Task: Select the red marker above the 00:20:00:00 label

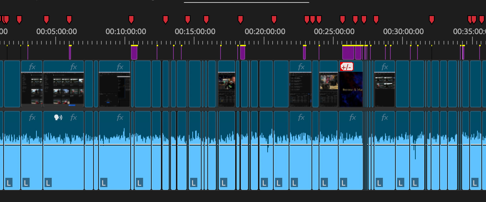Action: (274, 19)
